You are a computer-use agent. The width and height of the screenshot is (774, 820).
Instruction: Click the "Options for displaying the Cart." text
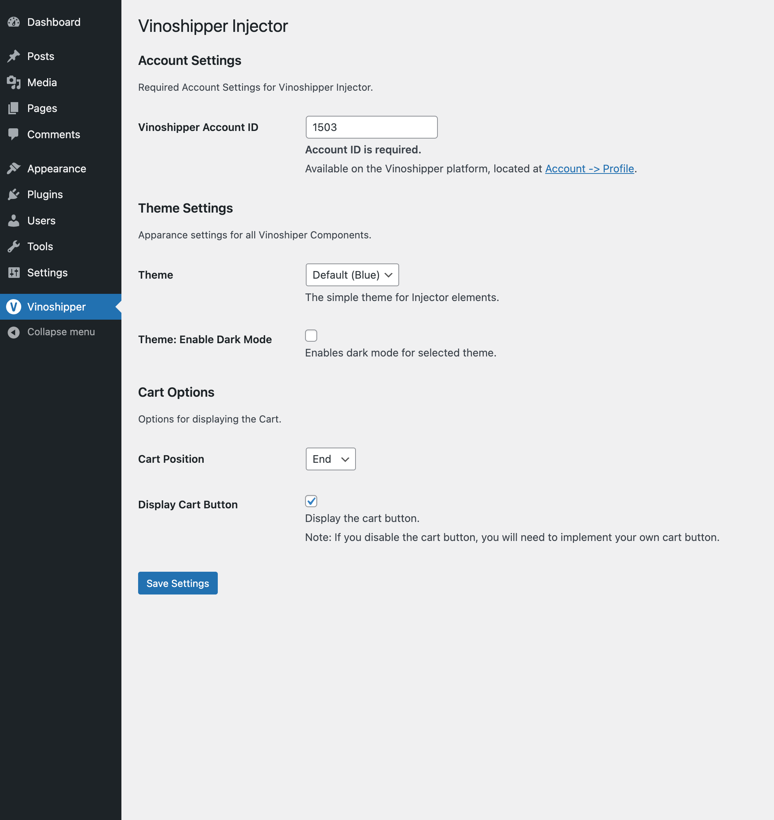click(x=209, y=419)
